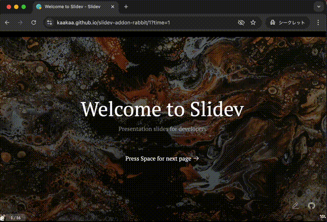Reload the page with the refresh icon
The height and width of the screenshot is (222, 327).
(x=34, y=22)
